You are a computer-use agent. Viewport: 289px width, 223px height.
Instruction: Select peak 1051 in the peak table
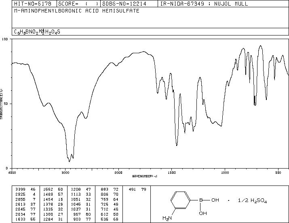(76, 200)
